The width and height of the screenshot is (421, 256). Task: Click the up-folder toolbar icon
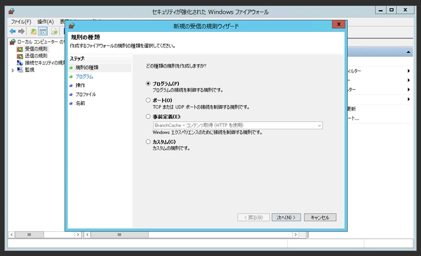pos(34,31)
